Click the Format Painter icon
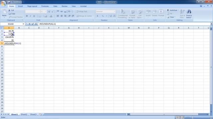The image size is (213, 119). [10, 17]
